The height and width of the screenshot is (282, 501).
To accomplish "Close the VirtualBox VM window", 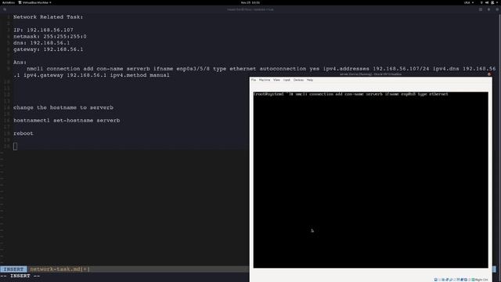I will coord(488,74).
